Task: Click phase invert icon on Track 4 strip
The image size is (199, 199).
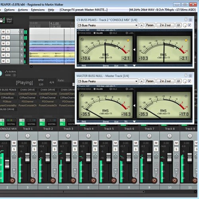Action: pos(95,164)
